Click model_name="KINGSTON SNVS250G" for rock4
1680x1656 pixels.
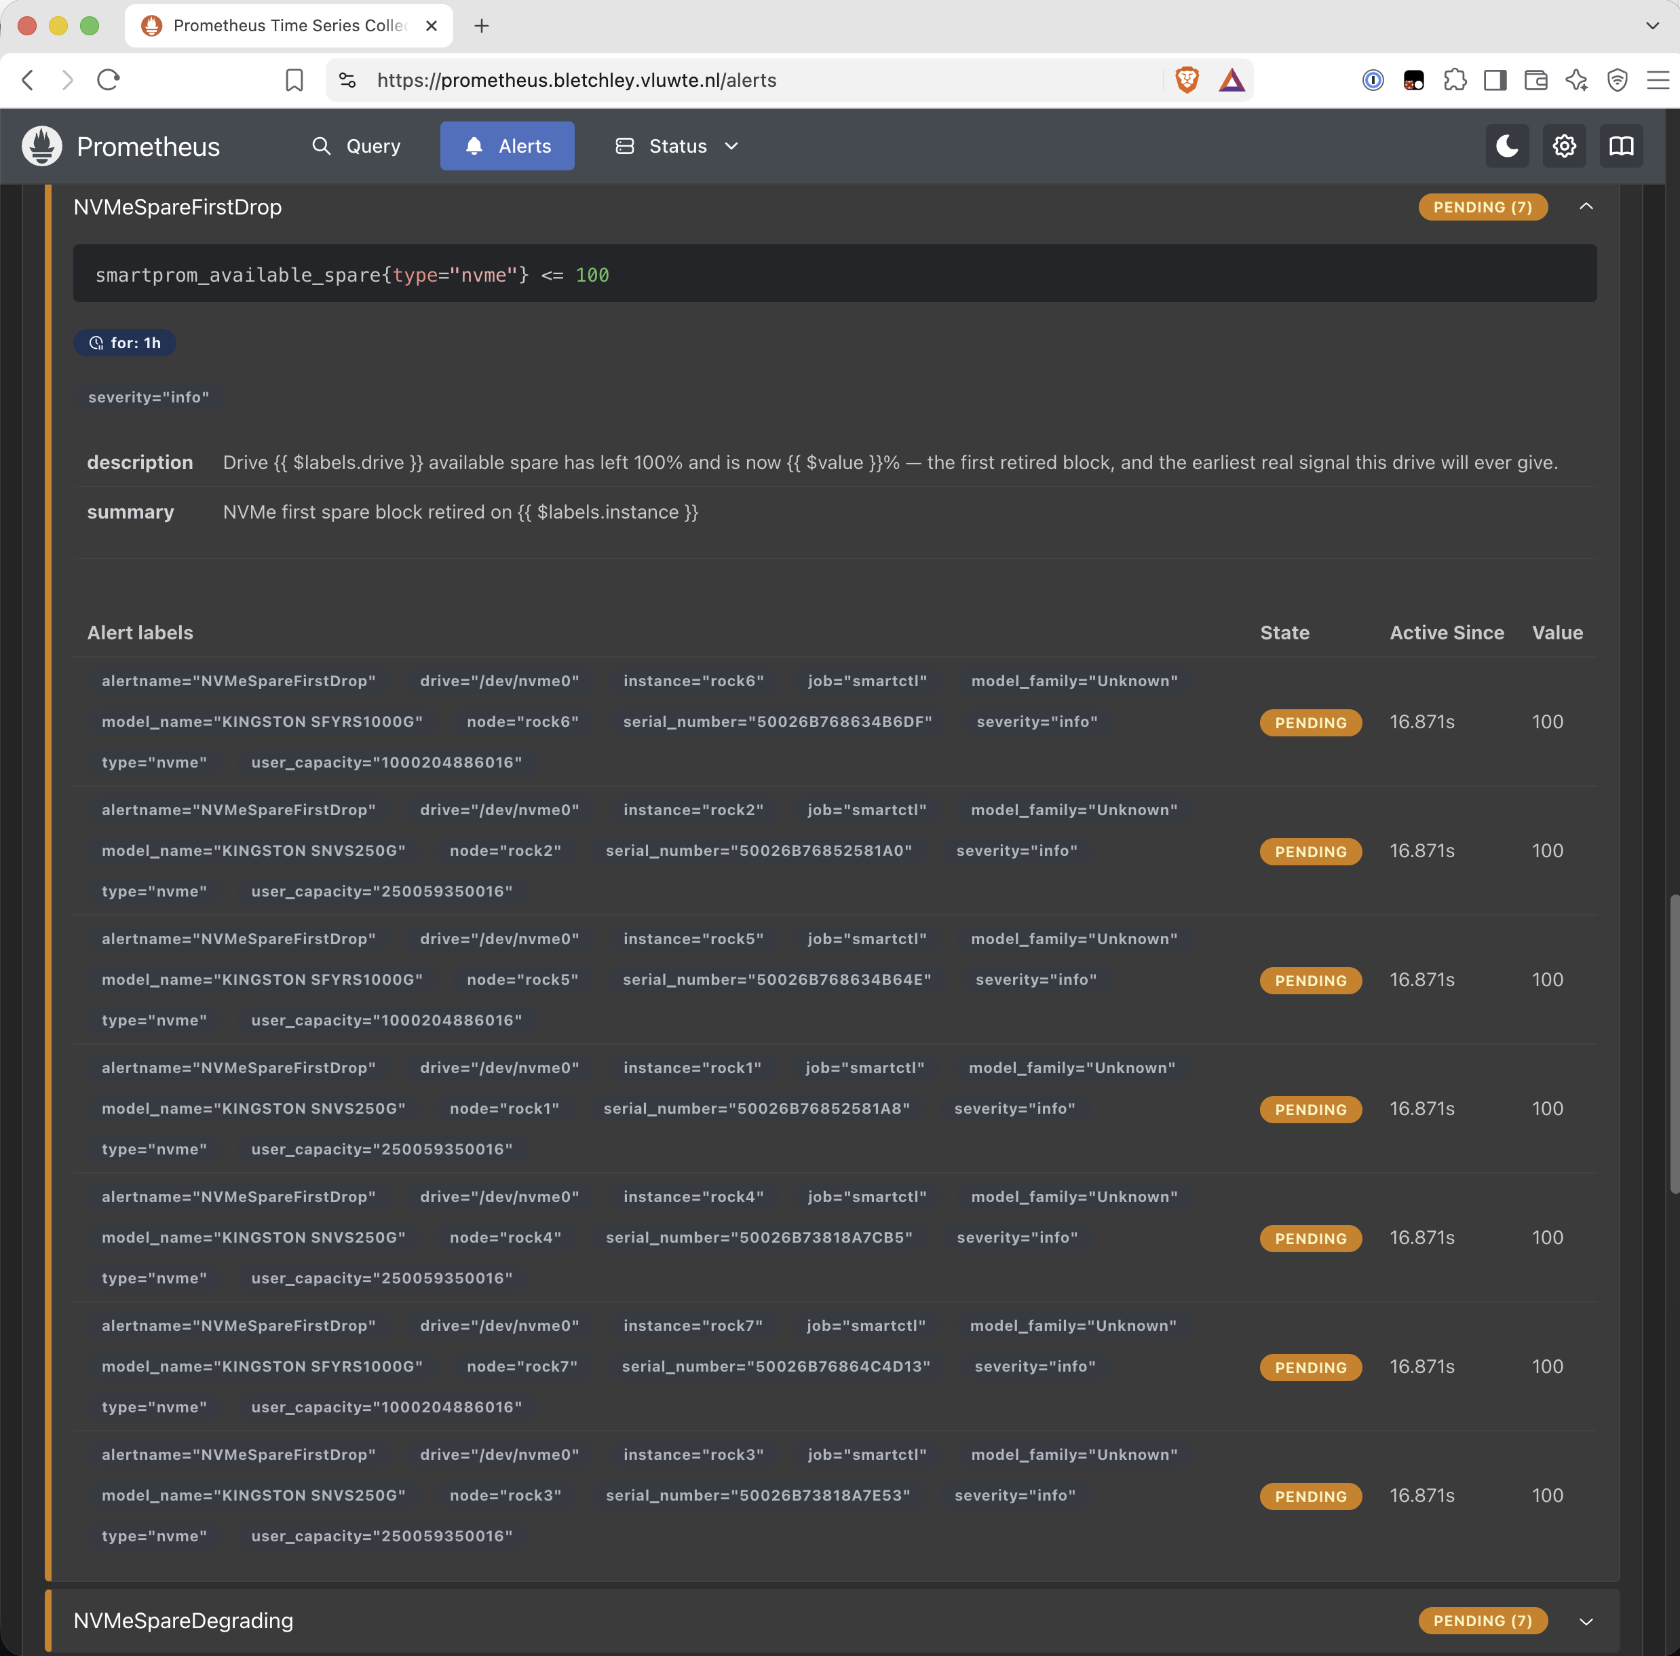coord(253,1238)
